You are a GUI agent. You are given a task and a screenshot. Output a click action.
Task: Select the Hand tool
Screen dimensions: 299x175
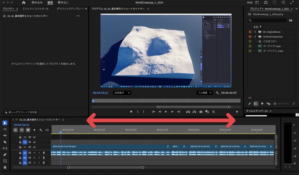[x=5, y=167]
